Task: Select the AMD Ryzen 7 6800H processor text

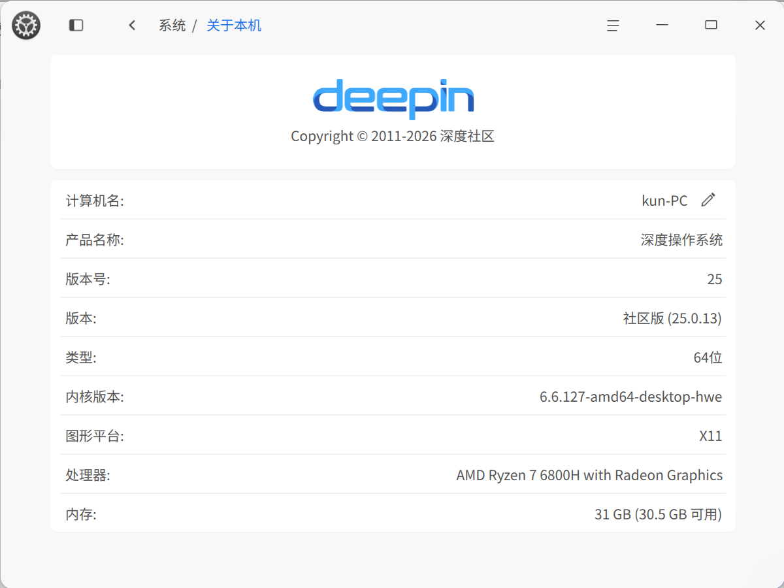Action: click(589, 475)
